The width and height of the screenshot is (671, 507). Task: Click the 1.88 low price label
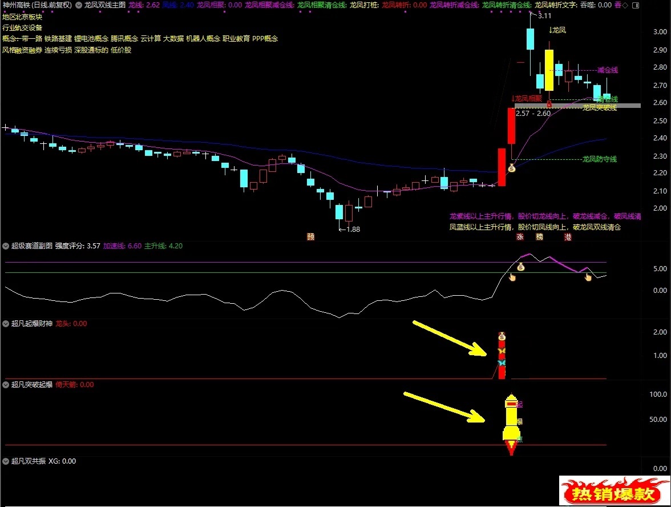pos(353,229)
